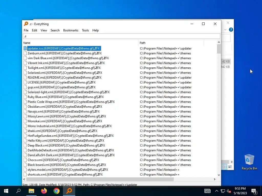Select DansLeRuSH-Dark.xml encrypted file name

point(71,155)
